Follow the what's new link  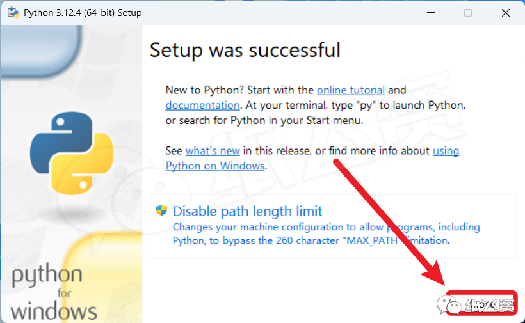coord(213,151)
